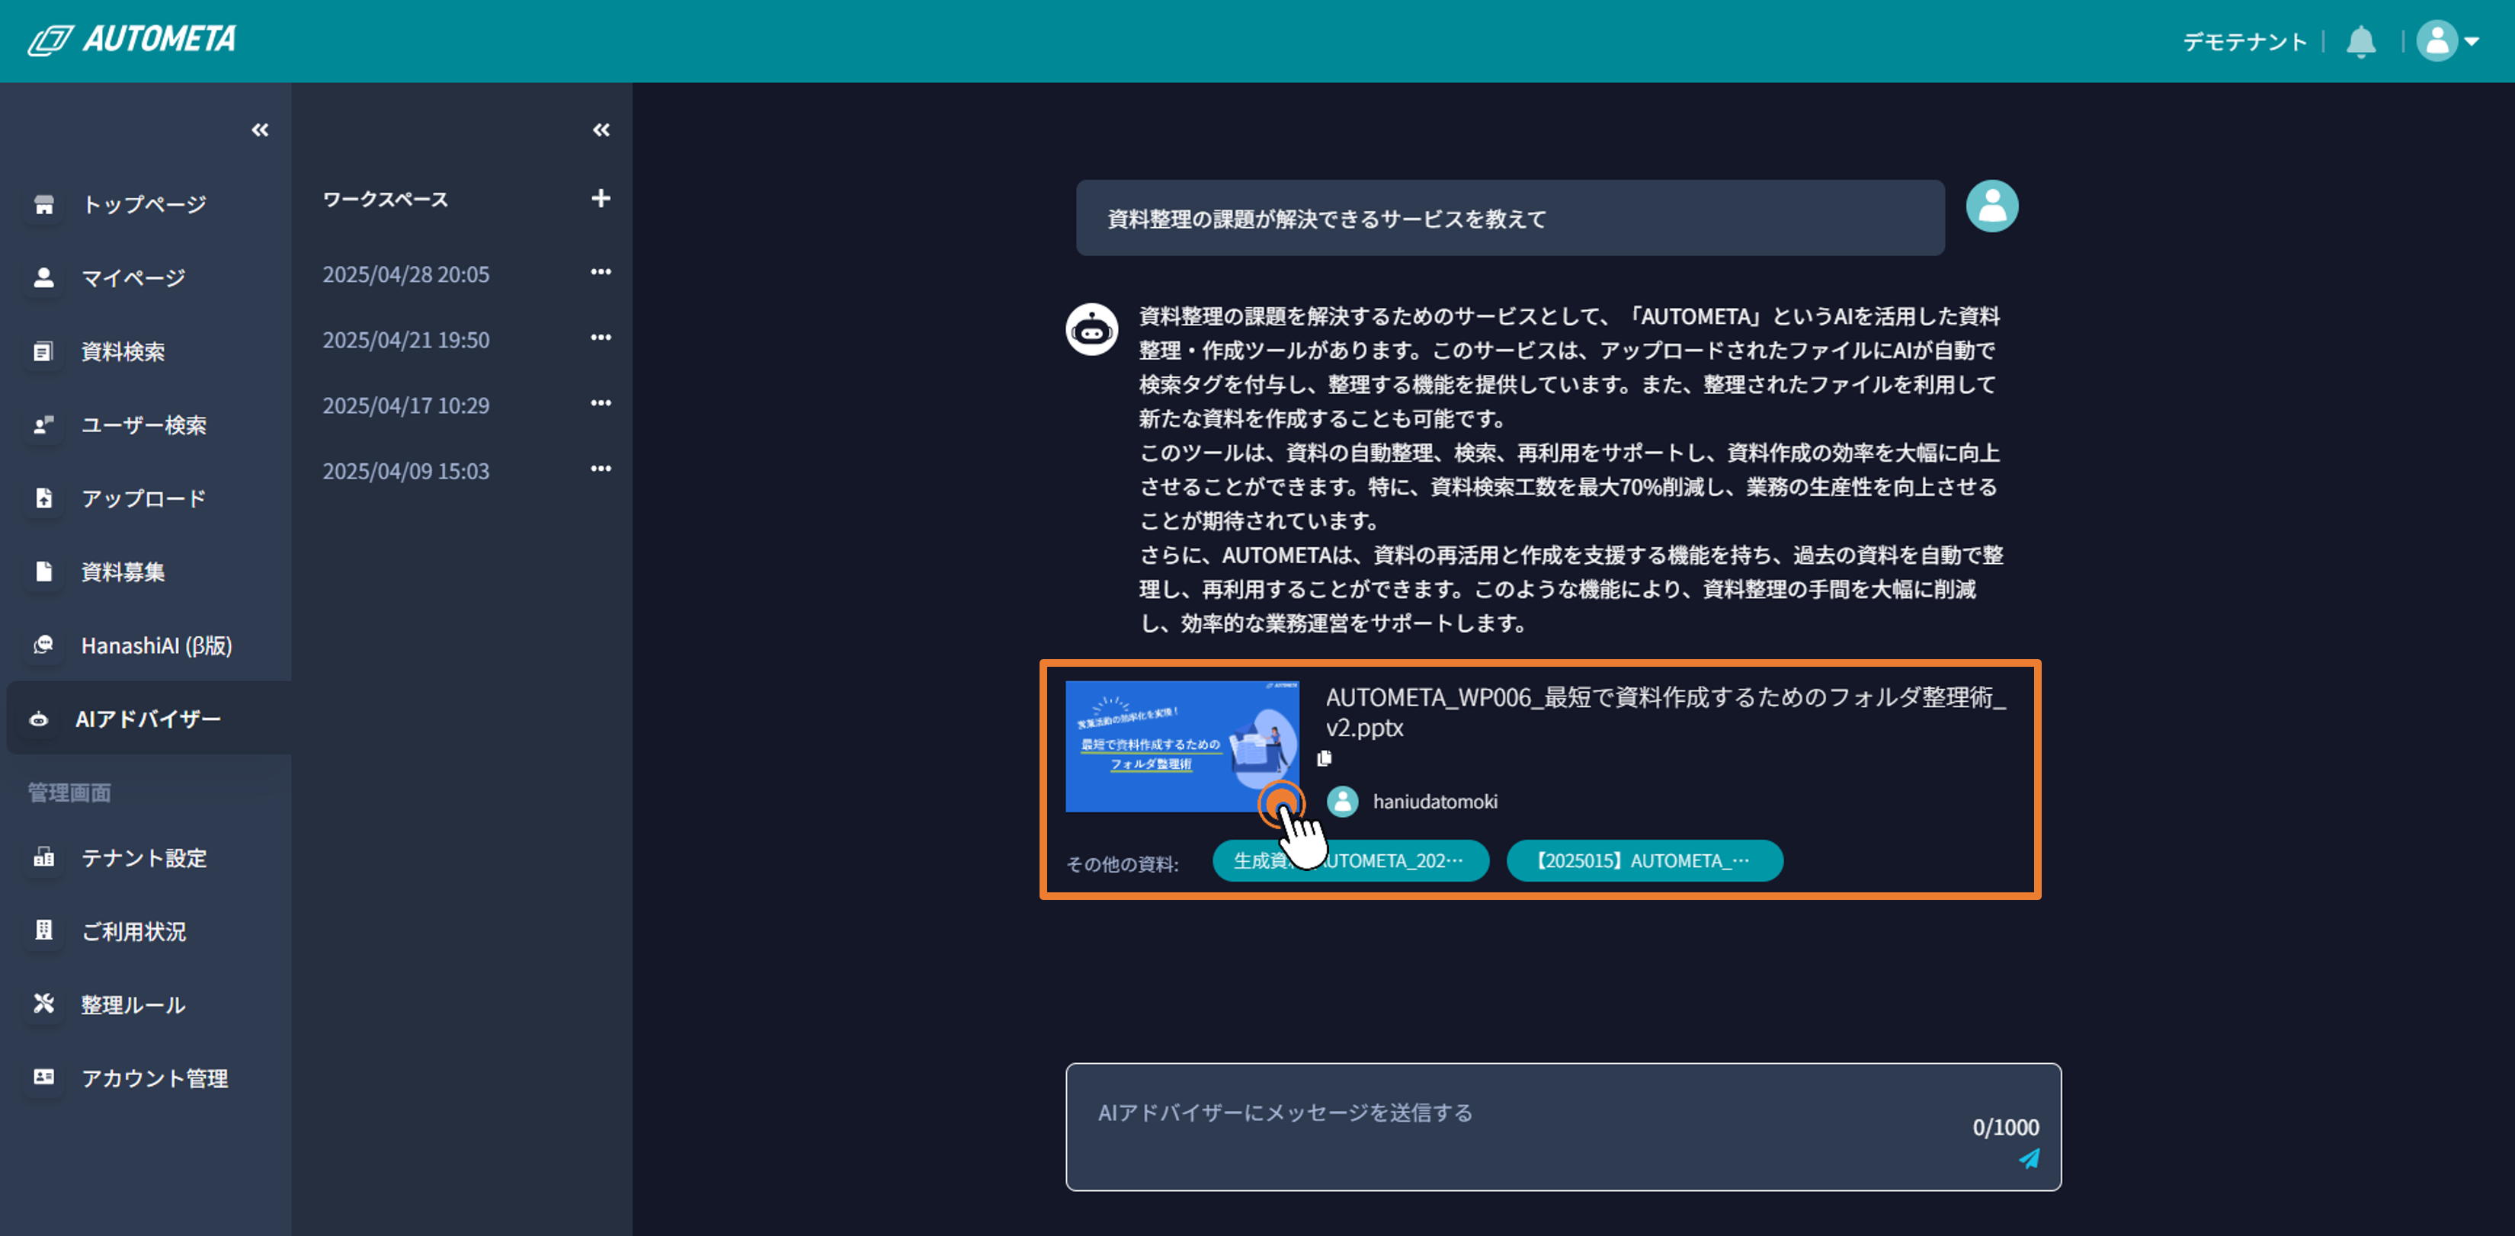
Task: Open options menu for 2025/04/09 15:03
Action: tap(601, 469)
